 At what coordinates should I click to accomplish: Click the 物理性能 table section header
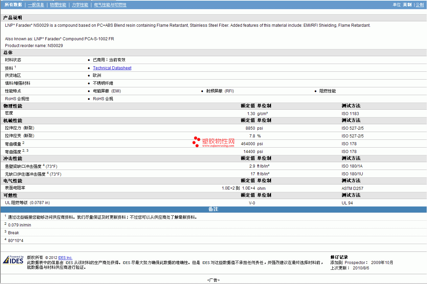(x=13, y=106)
